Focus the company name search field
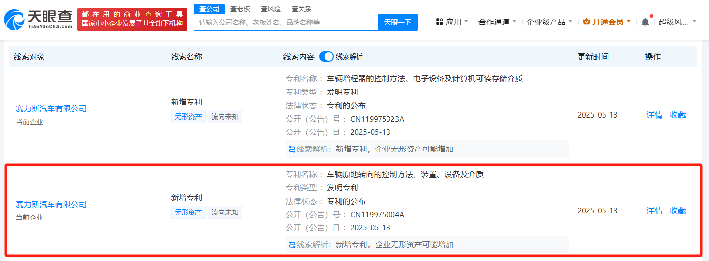709x261 pixels. [286, 22]
